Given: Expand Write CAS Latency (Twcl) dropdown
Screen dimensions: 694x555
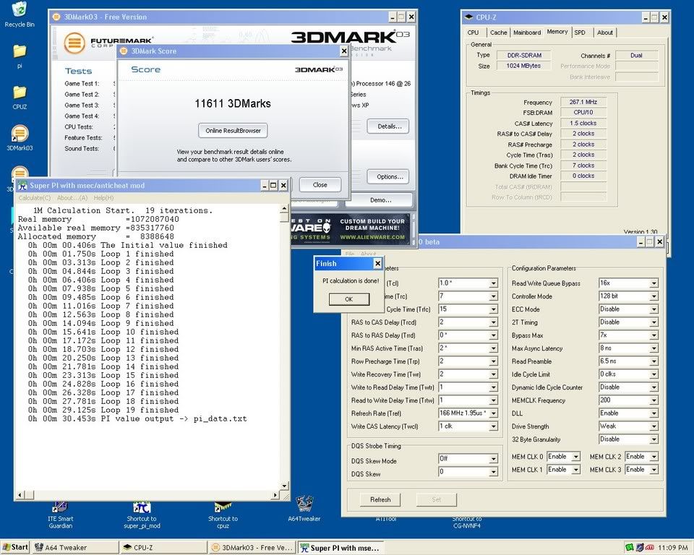Looking at the screenshot, I should (493, 426).
